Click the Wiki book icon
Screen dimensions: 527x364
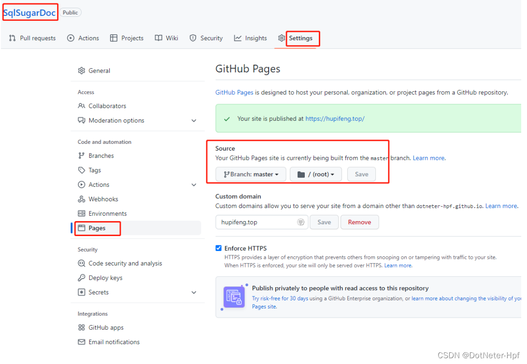tap(158, 38)
